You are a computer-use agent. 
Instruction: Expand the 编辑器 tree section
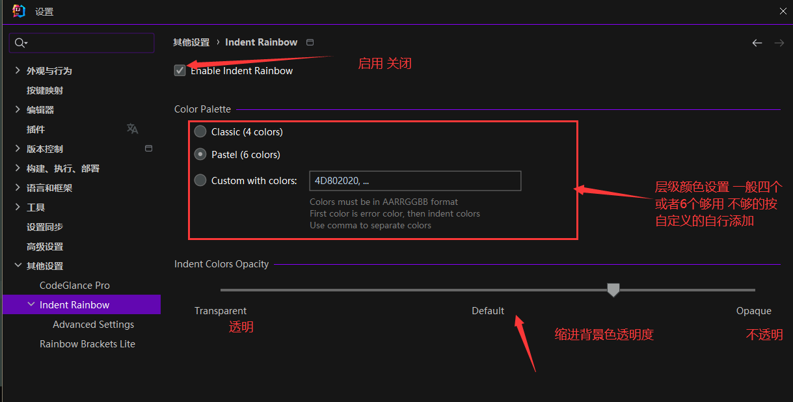click(x=18, y=109)
